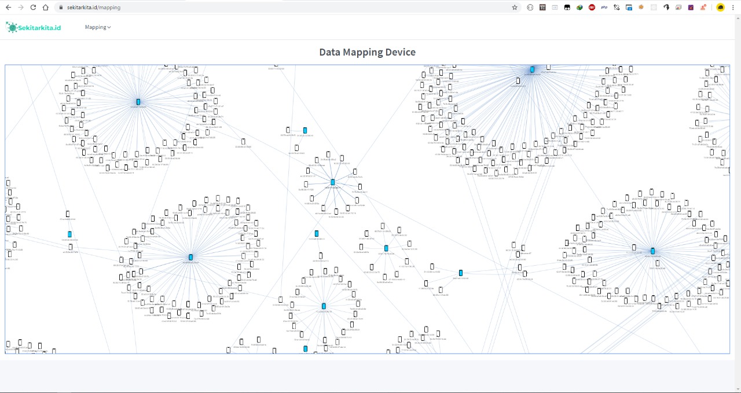Select the blue hub node with fourteen spokes
The image size is (741, 393).
(333, 182)
